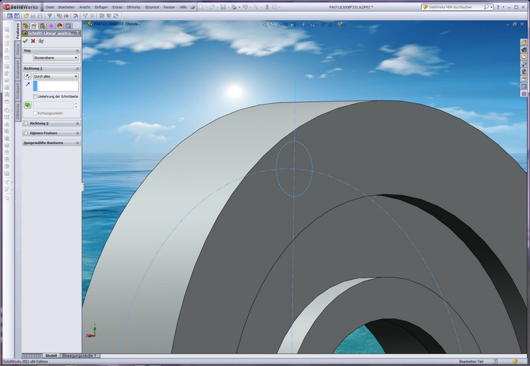The image size is (530, 366).
Task: Click the reverse direction button in Richtung 1
Action: pos(28,76)
